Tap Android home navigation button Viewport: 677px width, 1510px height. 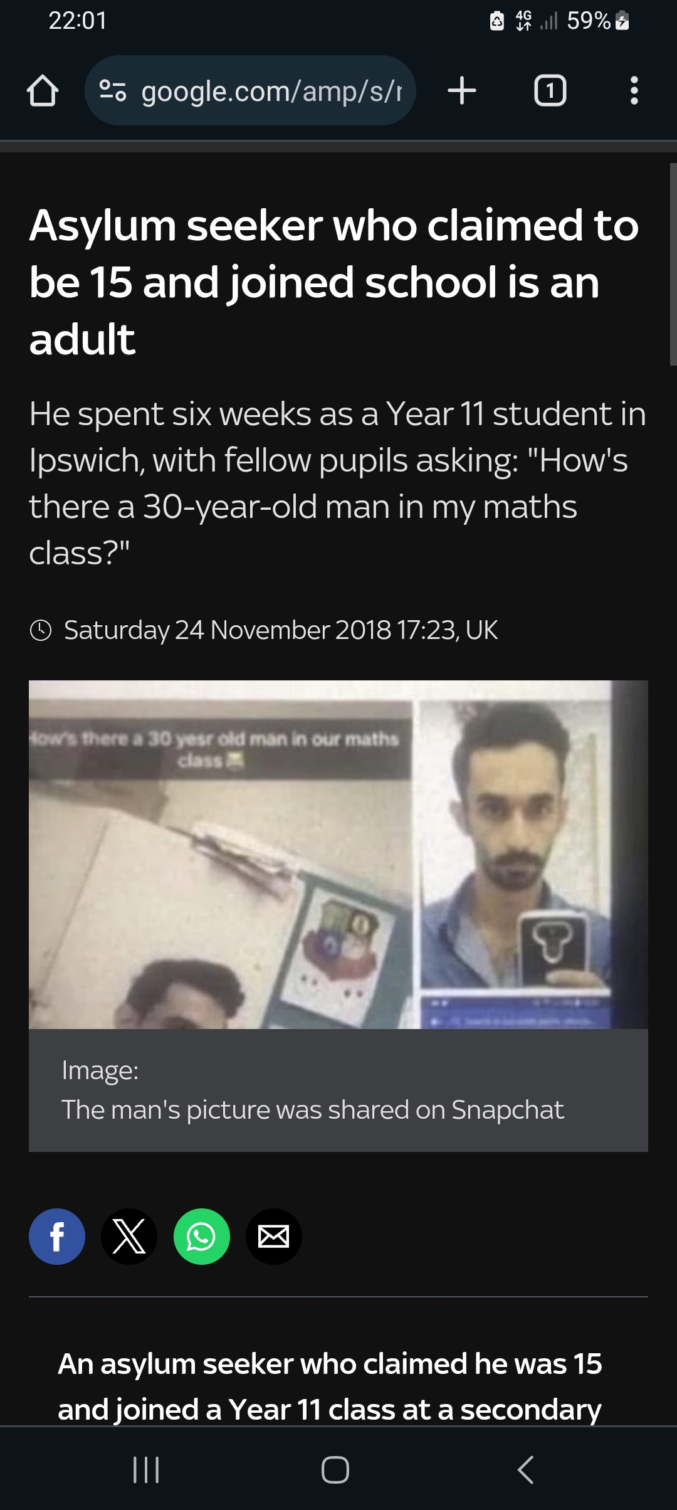point(335,1469)
